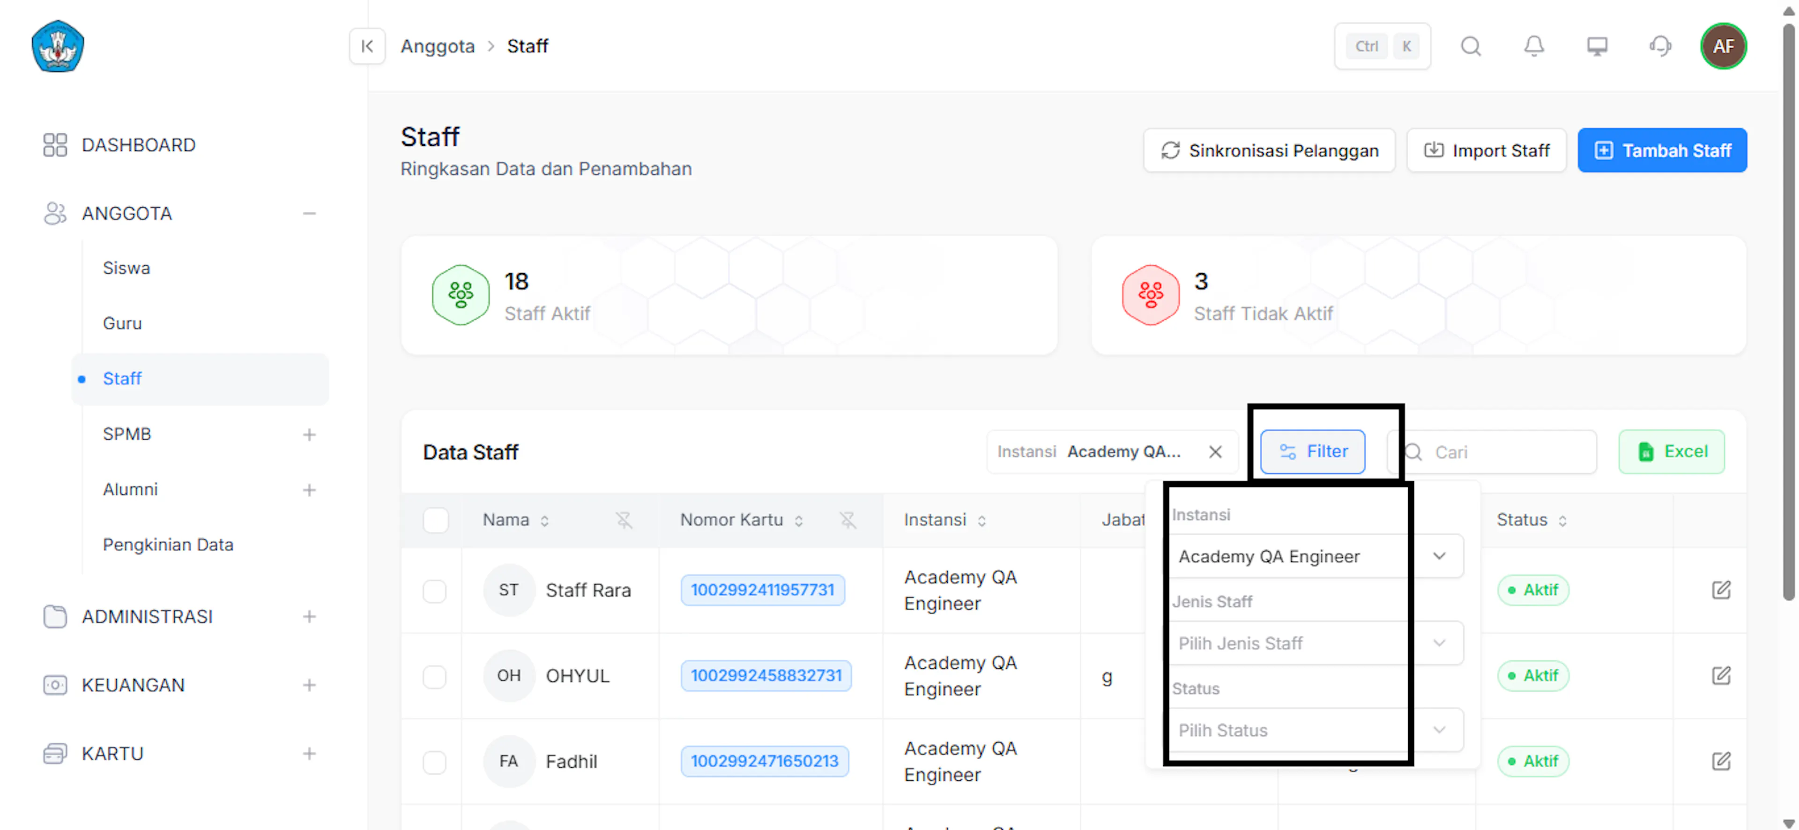Go to Dashboard in the sidebar
The width and height of the screenshot is (1799, 830).
click(138, 145)
